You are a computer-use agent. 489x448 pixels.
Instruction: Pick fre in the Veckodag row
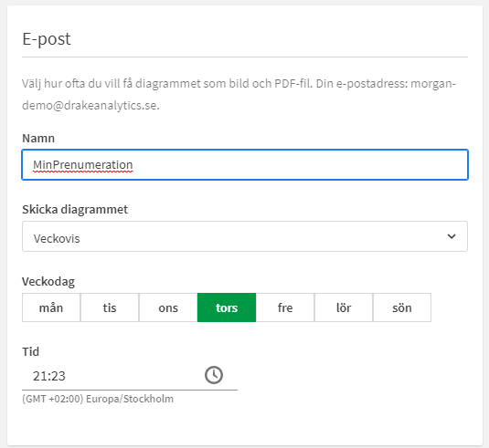click(285, 307)
